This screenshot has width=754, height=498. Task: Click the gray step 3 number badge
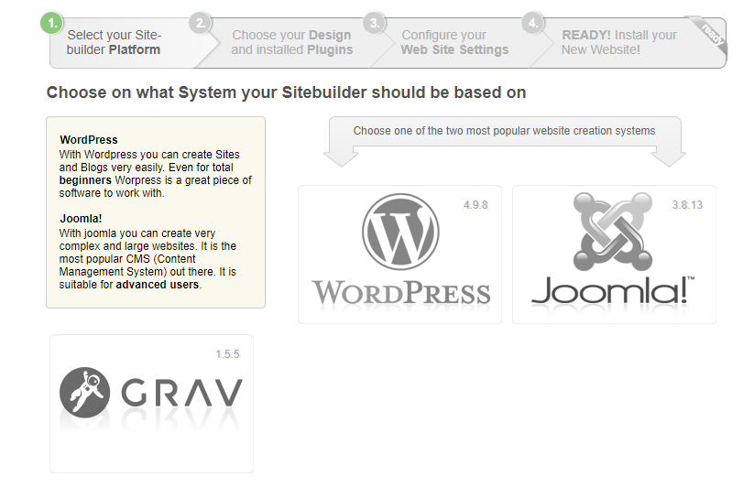(x=373, y=23)
